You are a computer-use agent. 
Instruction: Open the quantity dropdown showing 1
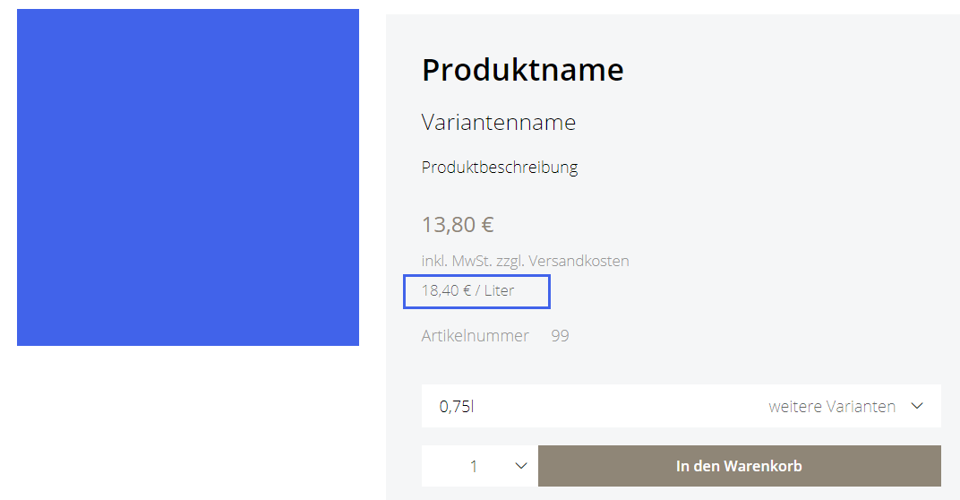(479, 466)
